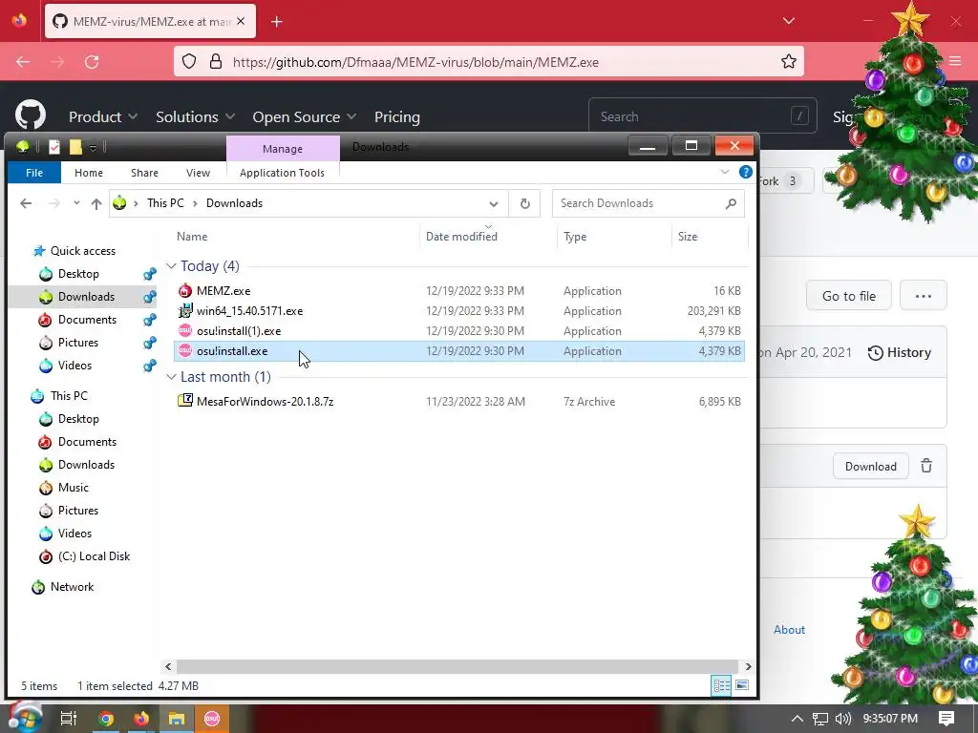
Task: Switch to large icons view layout
Action: click(x=742, y=685)
